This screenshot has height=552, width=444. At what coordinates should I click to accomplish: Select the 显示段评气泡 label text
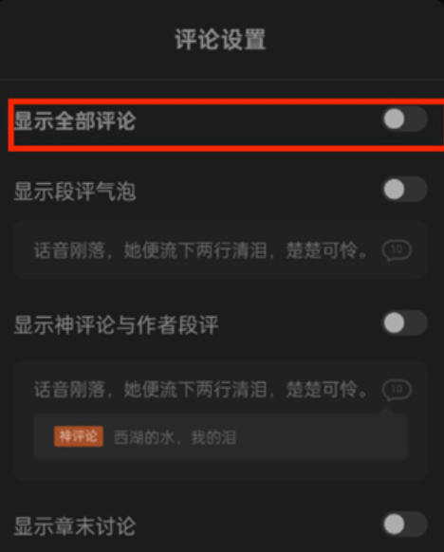point(75,192)
